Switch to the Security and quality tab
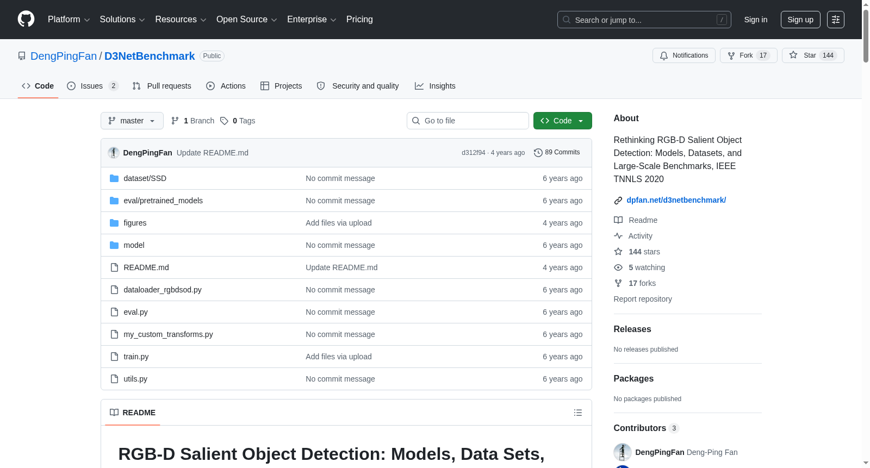This screenshot has width=870, height=468. pos(358,86)
